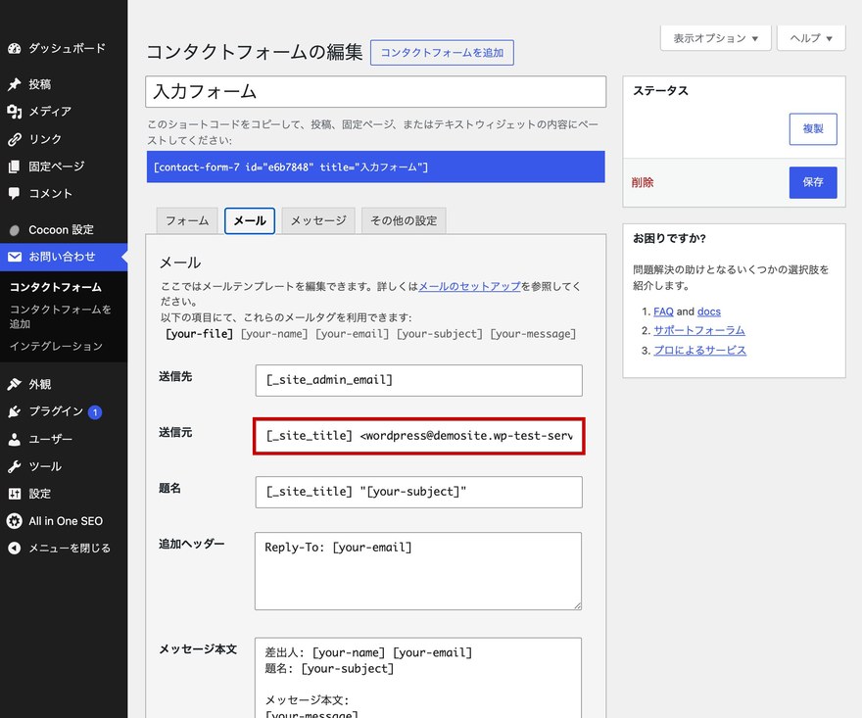Open the 表示オプション dropdown
862x718 pixels.
click(x=716, y=38)
